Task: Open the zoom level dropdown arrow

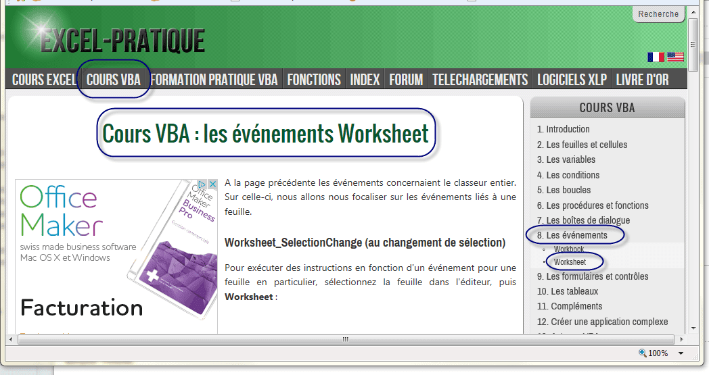Action: click(x=681, y=353)
